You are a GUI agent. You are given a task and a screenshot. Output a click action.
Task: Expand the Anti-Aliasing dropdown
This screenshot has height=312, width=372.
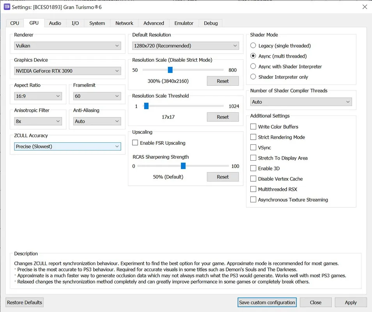97,121
